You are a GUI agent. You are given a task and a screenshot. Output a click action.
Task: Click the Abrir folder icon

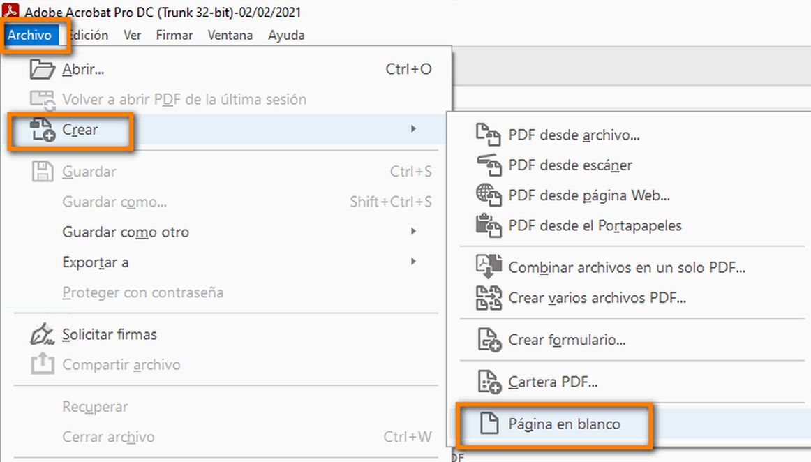tap(42, 69)
